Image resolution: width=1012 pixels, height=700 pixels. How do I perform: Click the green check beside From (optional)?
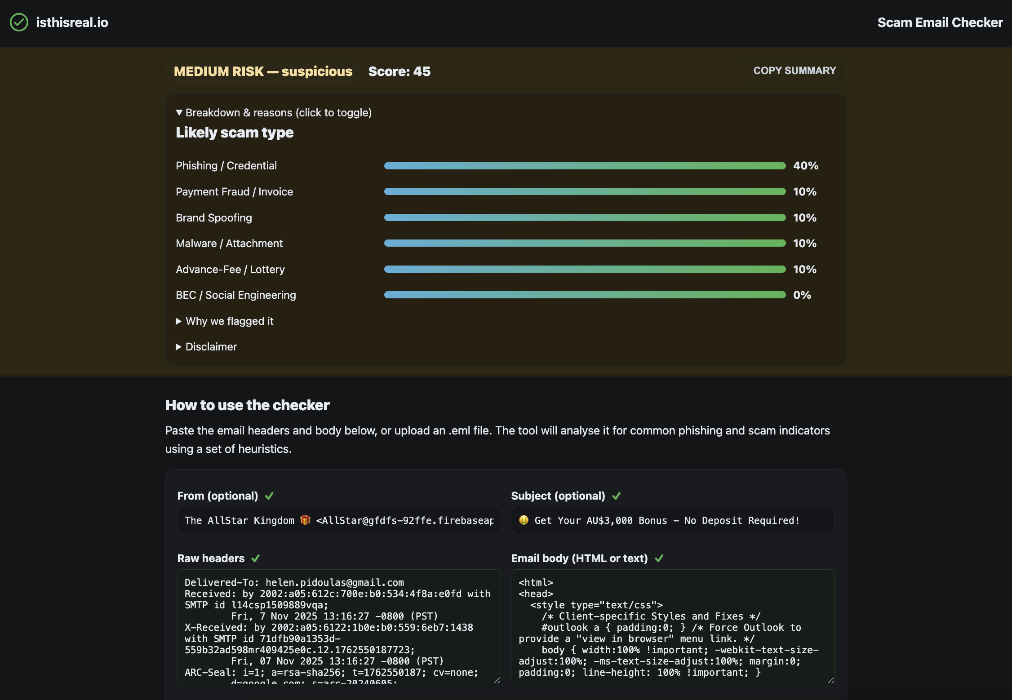pyautogui.click(x=269, y=496)
